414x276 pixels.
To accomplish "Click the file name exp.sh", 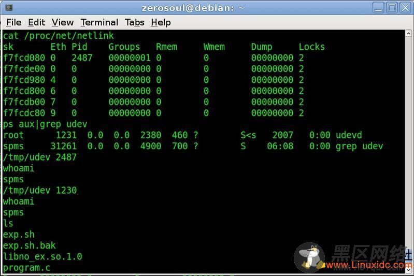I will click(x=19, y=235).
